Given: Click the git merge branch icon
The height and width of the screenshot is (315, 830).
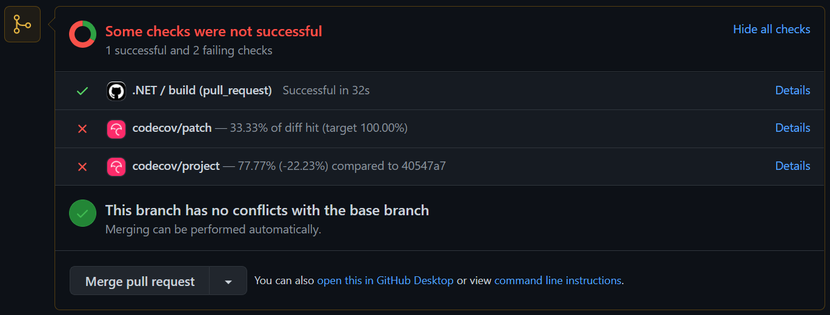Looking at the screenshot, I should (x=22, y=24).
